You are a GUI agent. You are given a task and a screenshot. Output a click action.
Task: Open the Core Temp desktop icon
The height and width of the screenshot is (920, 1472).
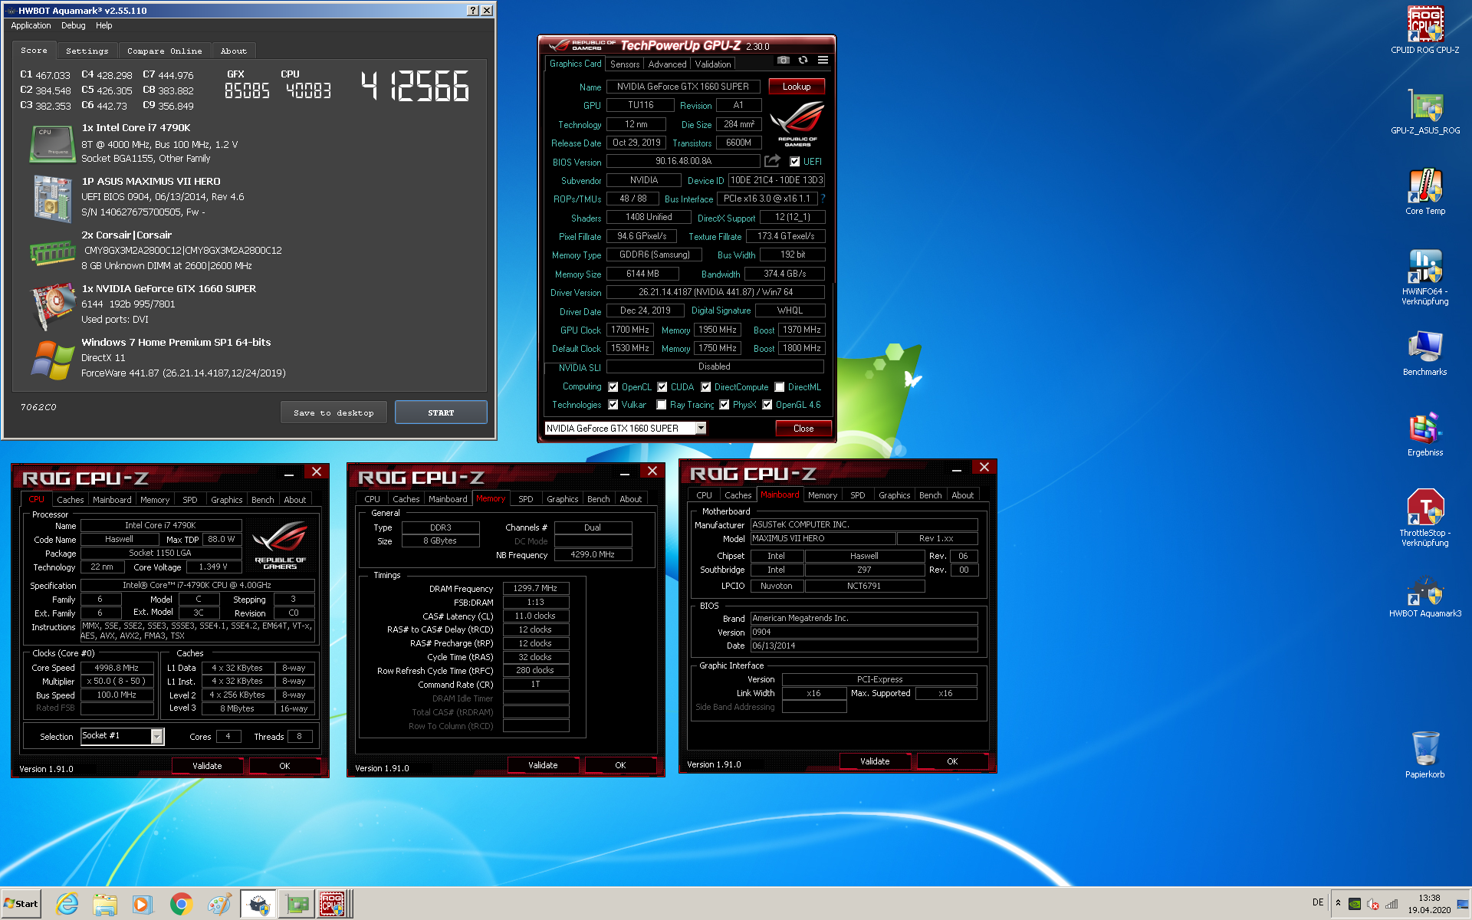(x=1424, y=192)
